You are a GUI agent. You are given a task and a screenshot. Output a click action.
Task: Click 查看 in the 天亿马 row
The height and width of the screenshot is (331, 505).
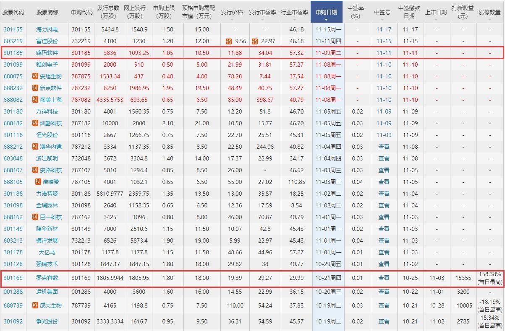pyautogui.click(x=384, y=252)
